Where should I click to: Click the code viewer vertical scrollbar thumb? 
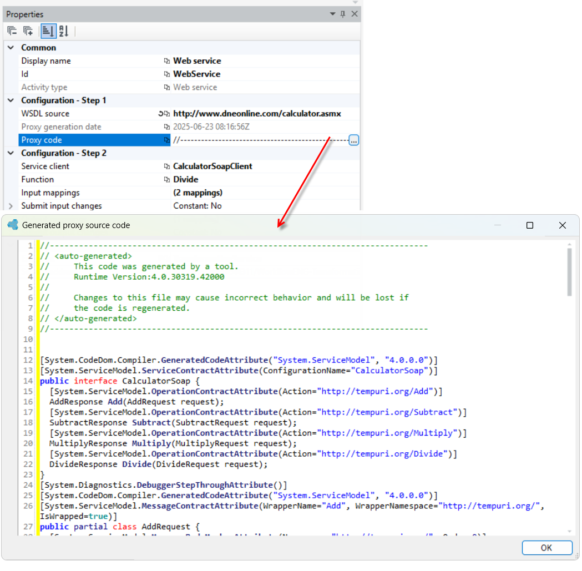pos(569,272)
